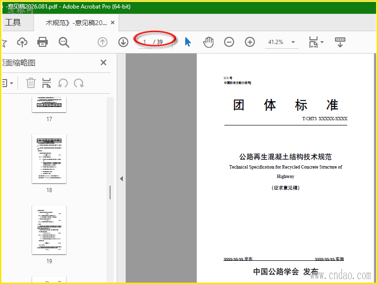The width and height of the screenshot is (378, 284).
Task: Expand the fit page options arrow
Action: pos(322,42)
